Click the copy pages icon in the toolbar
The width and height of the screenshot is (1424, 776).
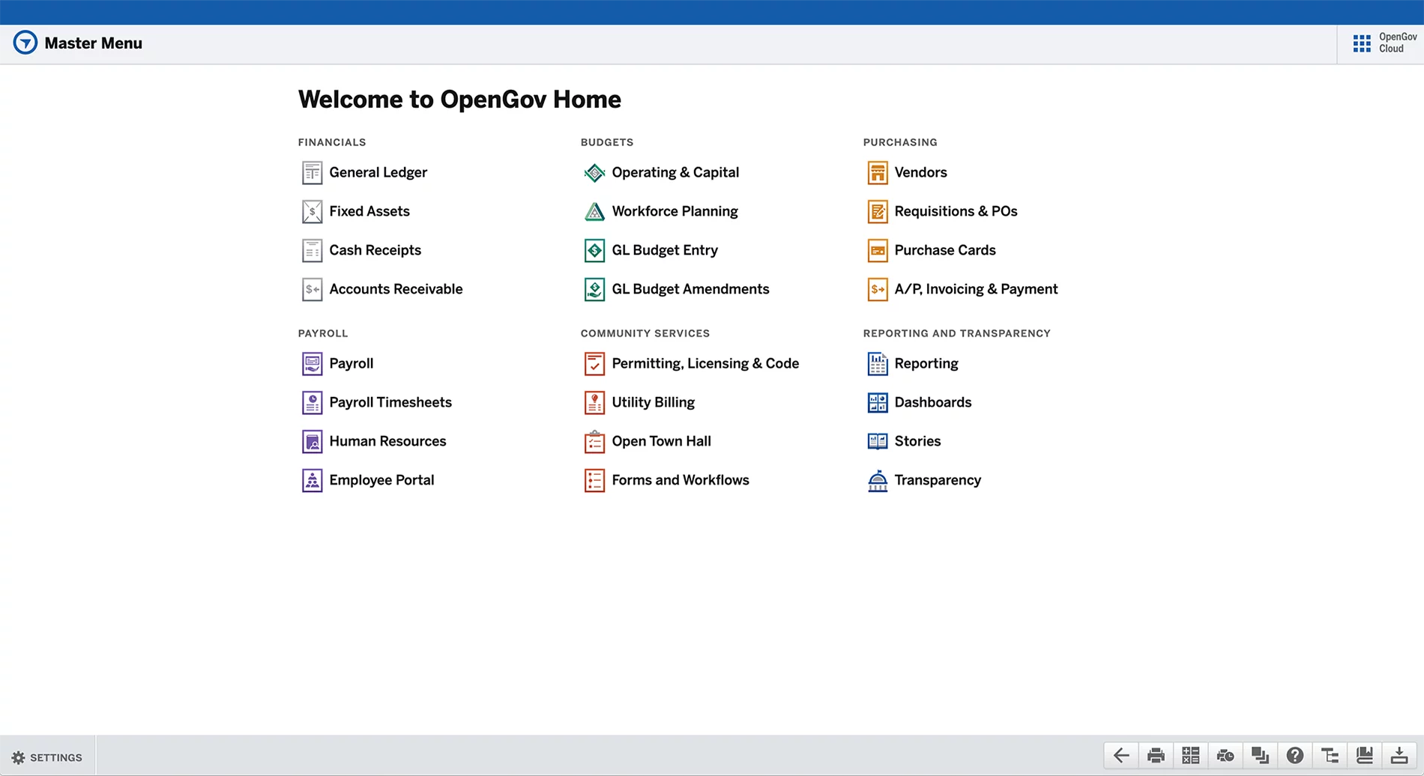(1260, 755)
